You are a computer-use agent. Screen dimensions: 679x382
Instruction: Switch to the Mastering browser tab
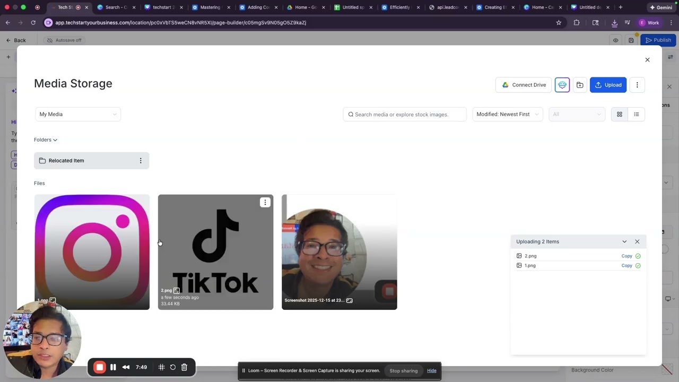[x=210, y=7]
